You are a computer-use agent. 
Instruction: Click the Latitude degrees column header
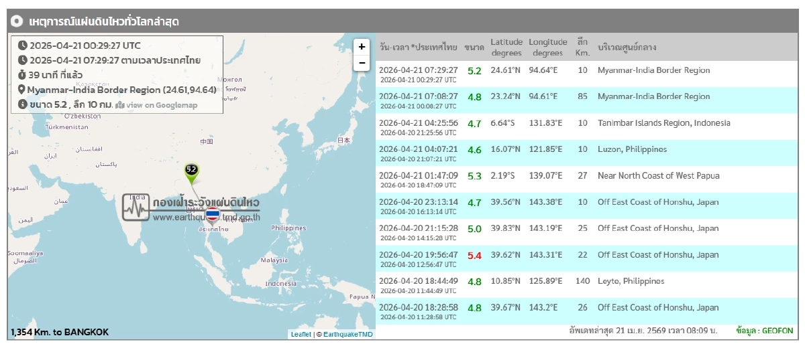click(506, 48)
